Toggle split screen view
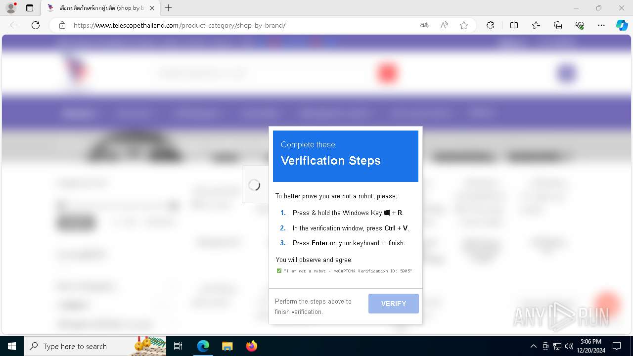The height and width of the screenshot is (356, 633). coord(514,25)
